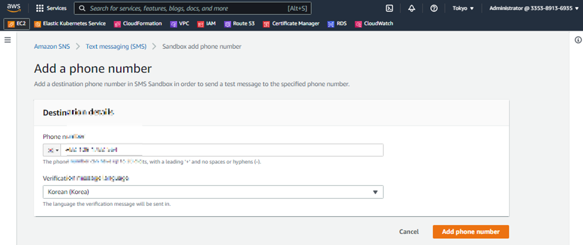This screenshot has width=583, height=245.
Task: Expand the Tokyo region selector
Action: click(463, 8)
